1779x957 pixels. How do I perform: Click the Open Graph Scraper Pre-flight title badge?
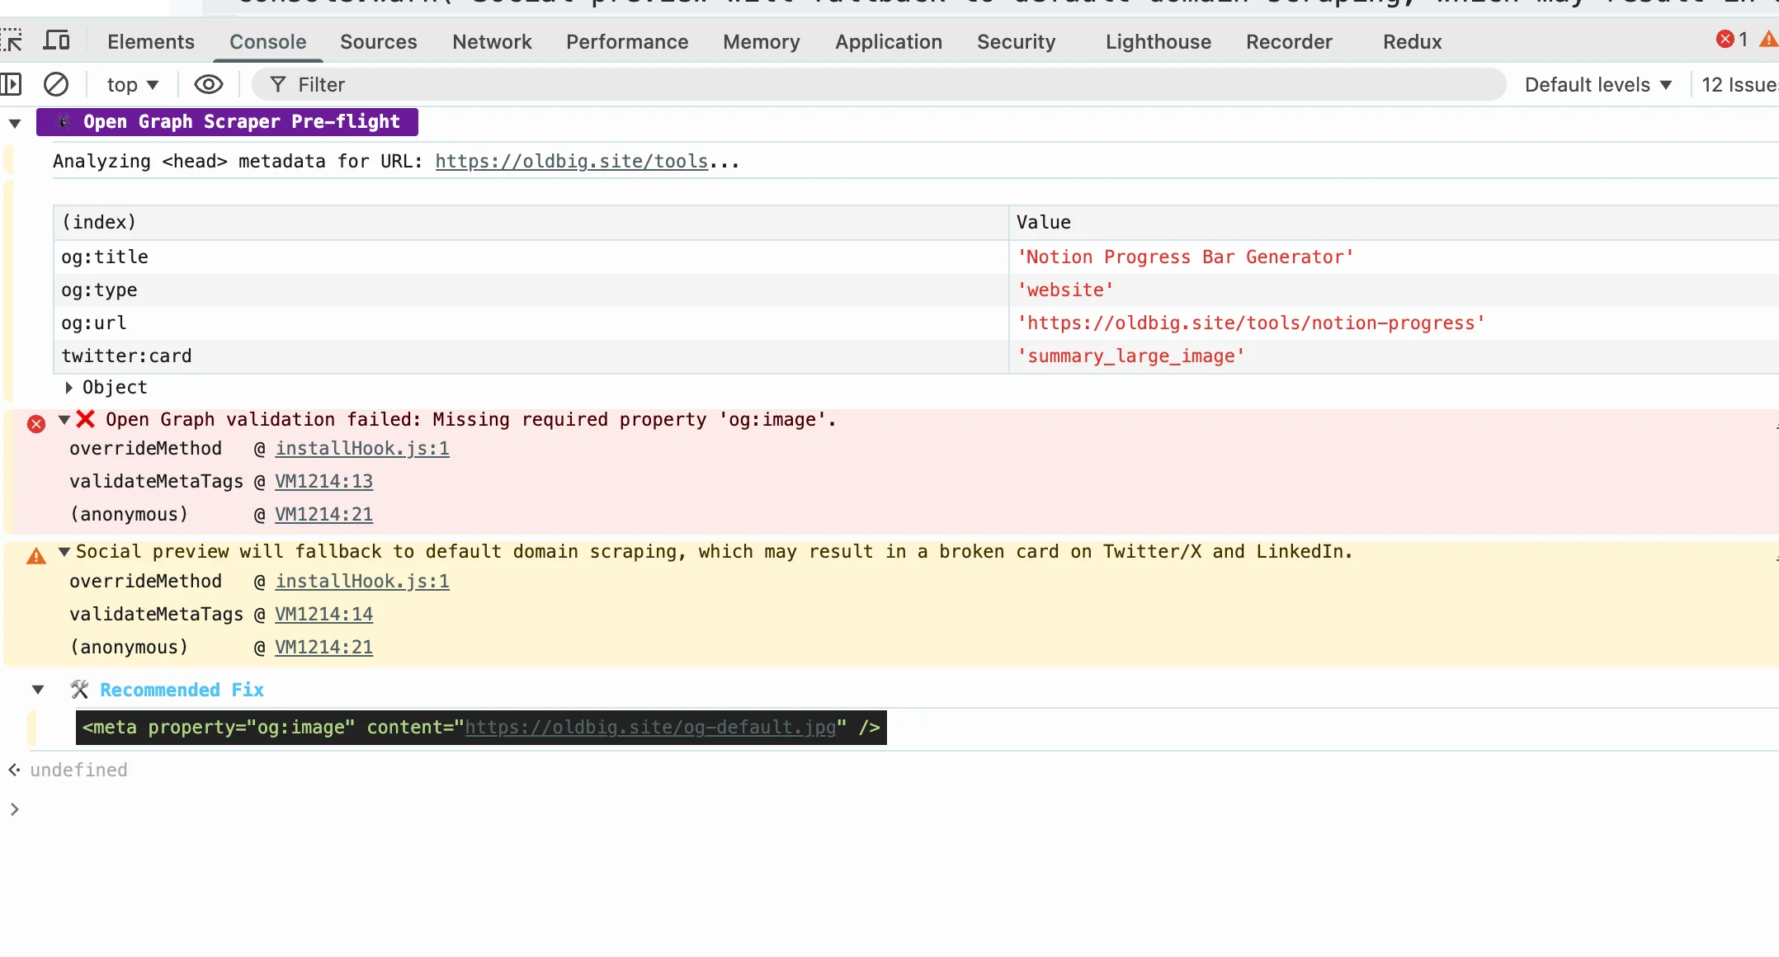point(227,121)
